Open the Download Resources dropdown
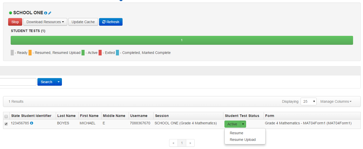The width and height of the screenshot is (363, 149). pos(45,22)
